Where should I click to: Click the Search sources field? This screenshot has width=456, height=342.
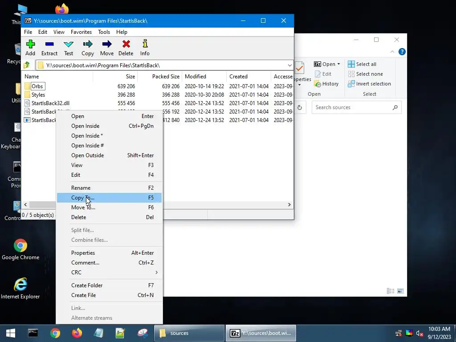[357, 107]
